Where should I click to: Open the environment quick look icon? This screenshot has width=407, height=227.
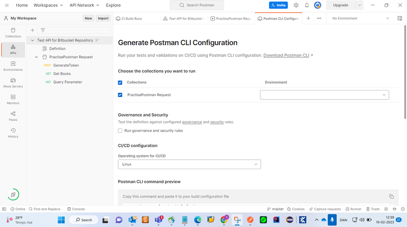coord(400,18)
